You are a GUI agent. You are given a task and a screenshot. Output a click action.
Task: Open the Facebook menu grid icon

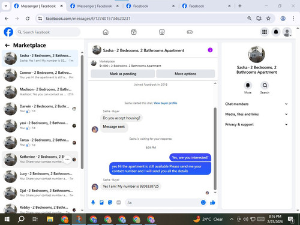(x=265, y=32)
